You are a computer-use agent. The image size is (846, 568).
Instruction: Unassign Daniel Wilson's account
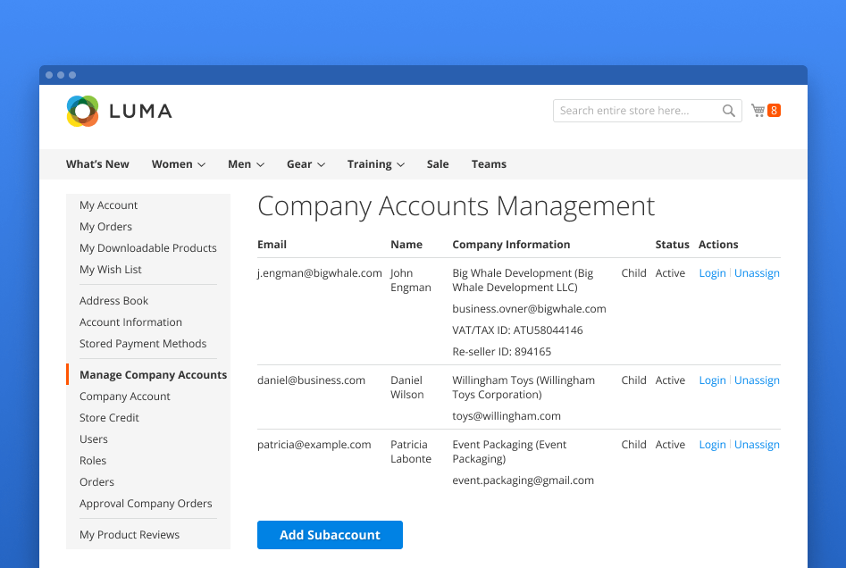[x=757, y=380]
